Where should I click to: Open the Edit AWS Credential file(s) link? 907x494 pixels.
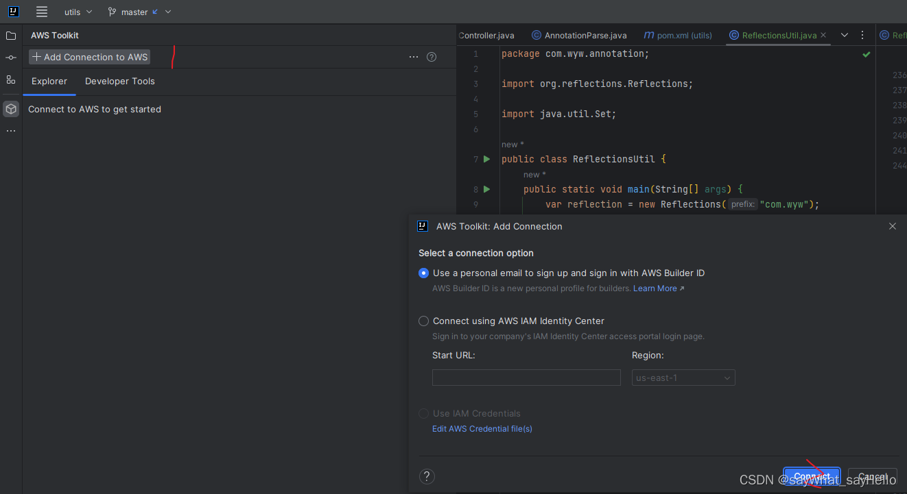point(482,428)
